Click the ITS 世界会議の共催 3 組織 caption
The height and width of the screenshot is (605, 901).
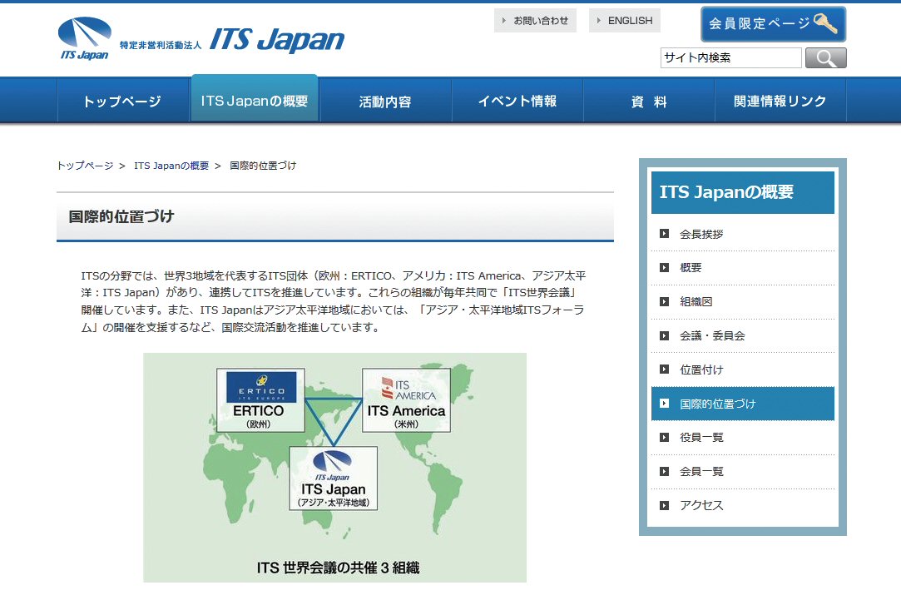pos(338,568)
